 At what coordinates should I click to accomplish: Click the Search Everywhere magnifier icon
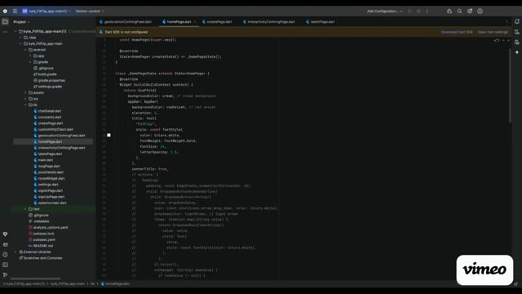(459, 11)
